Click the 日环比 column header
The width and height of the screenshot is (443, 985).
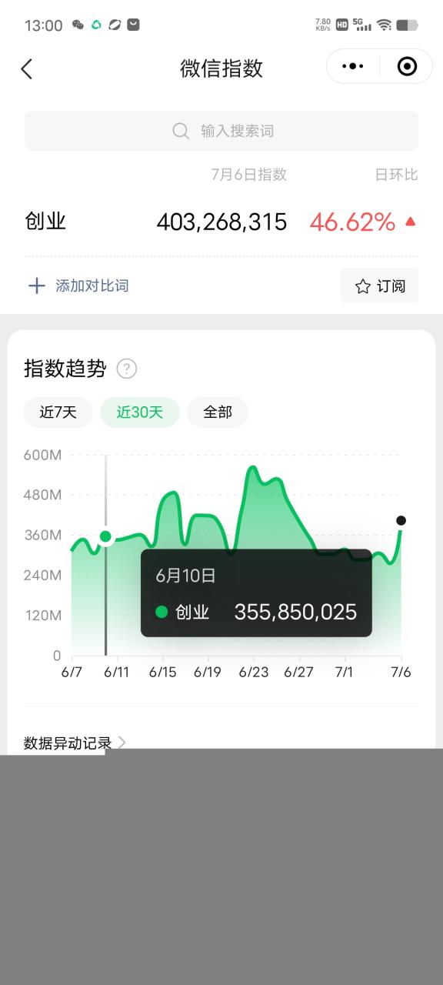click(396, 175)
